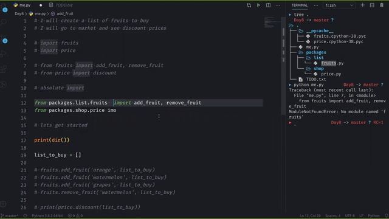This screenshot has width=389, height=219.
Task: Click TODO.txt in terminal tree output
Action: click(316, 80)
